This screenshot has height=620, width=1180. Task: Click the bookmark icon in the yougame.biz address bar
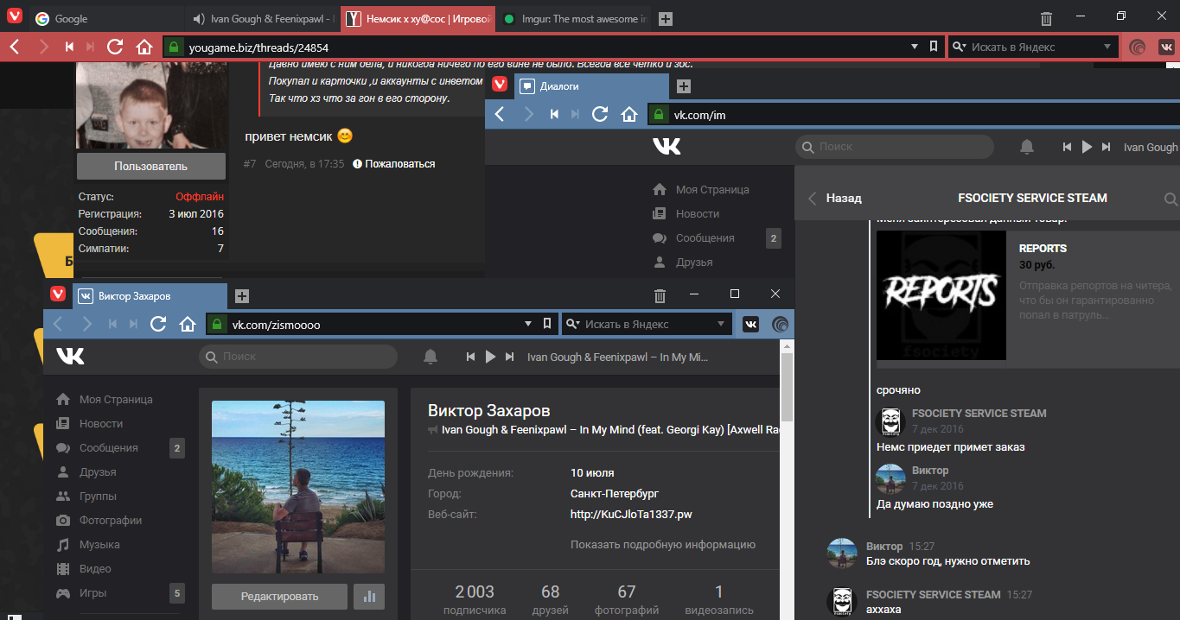pos(934,47)
